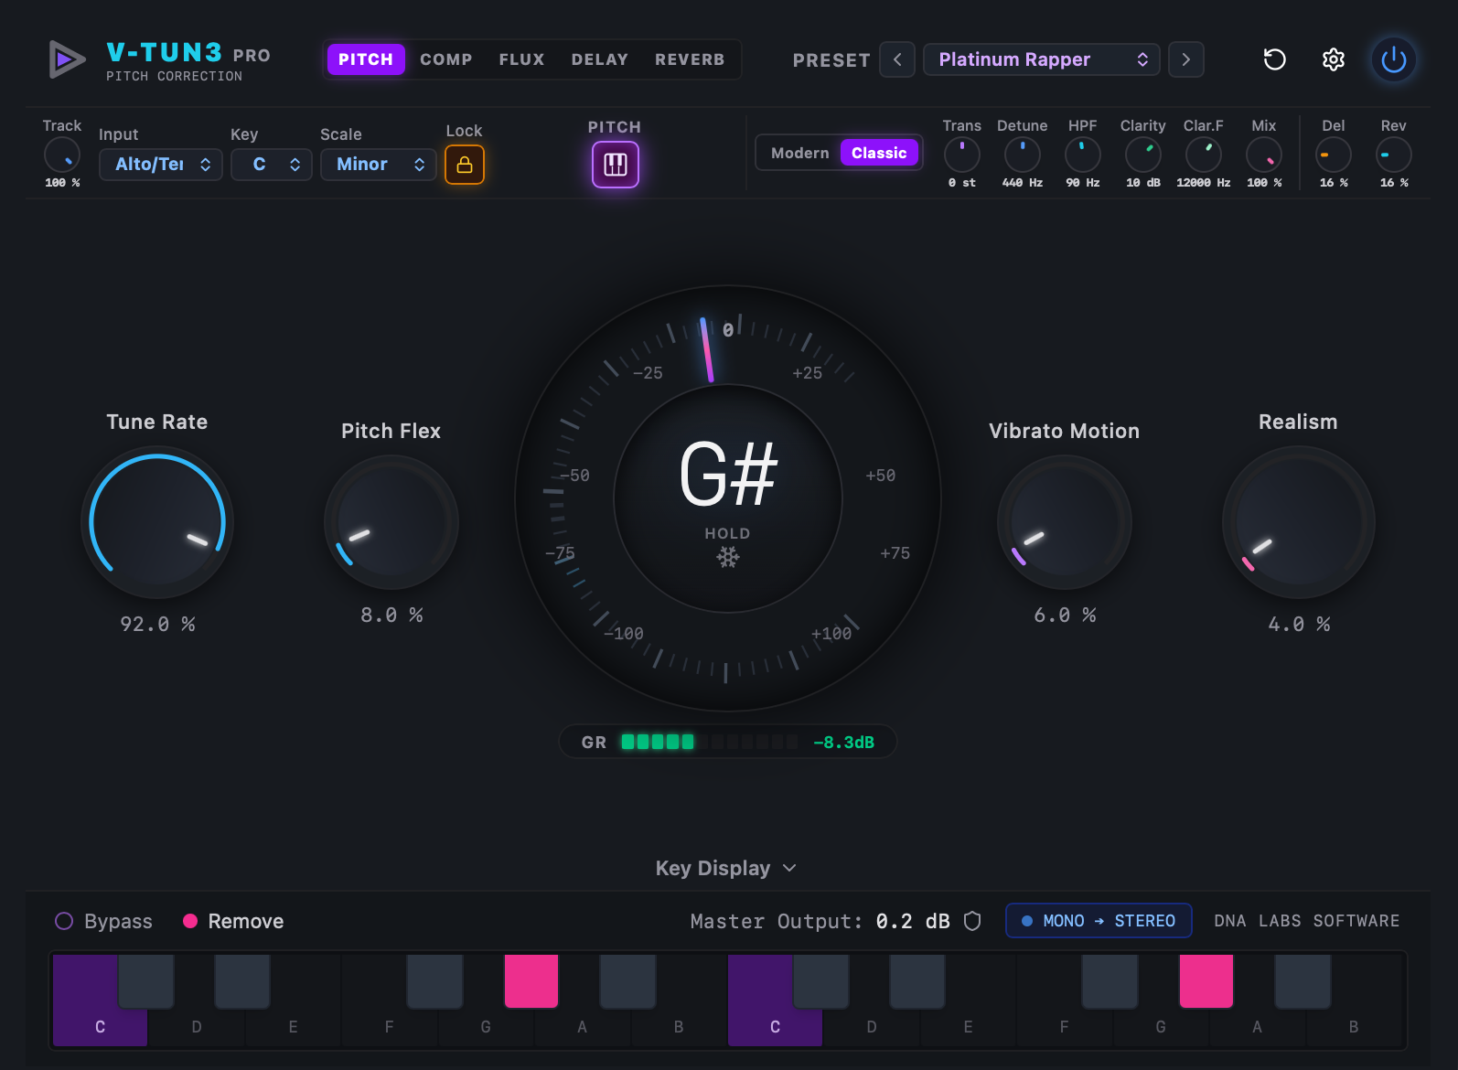Click the Clarity small knob
1458x1070 pixels.
point(1143,155)
